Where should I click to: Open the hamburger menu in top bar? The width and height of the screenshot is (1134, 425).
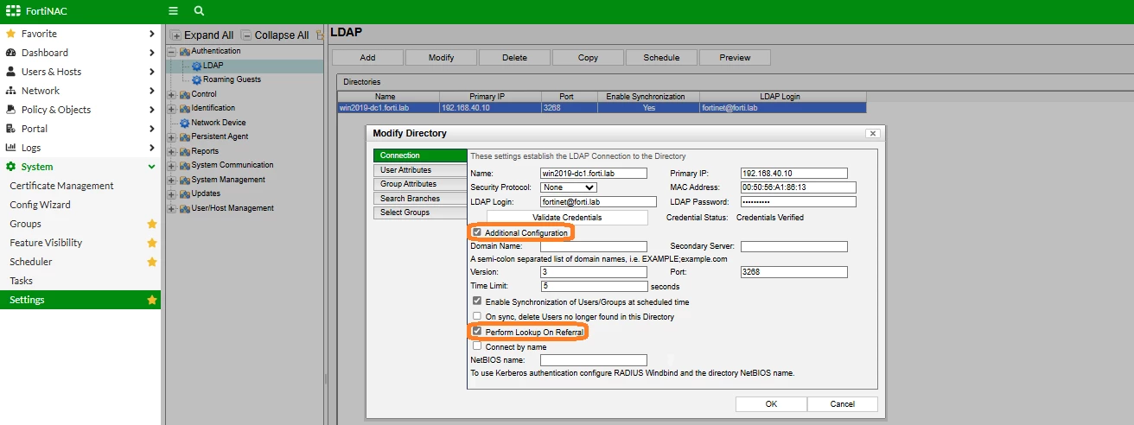[173, 10]
